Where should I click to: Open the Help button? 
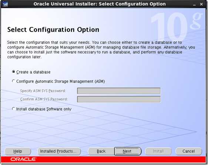[18, 151]
